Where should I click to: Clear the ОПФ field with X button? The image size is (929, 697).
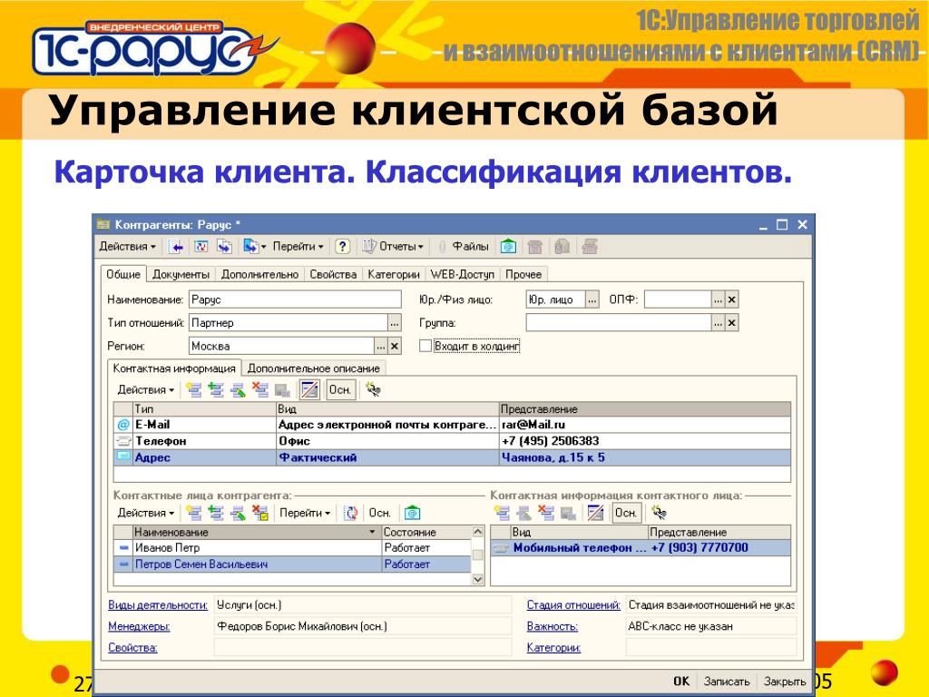pos(732,299)
